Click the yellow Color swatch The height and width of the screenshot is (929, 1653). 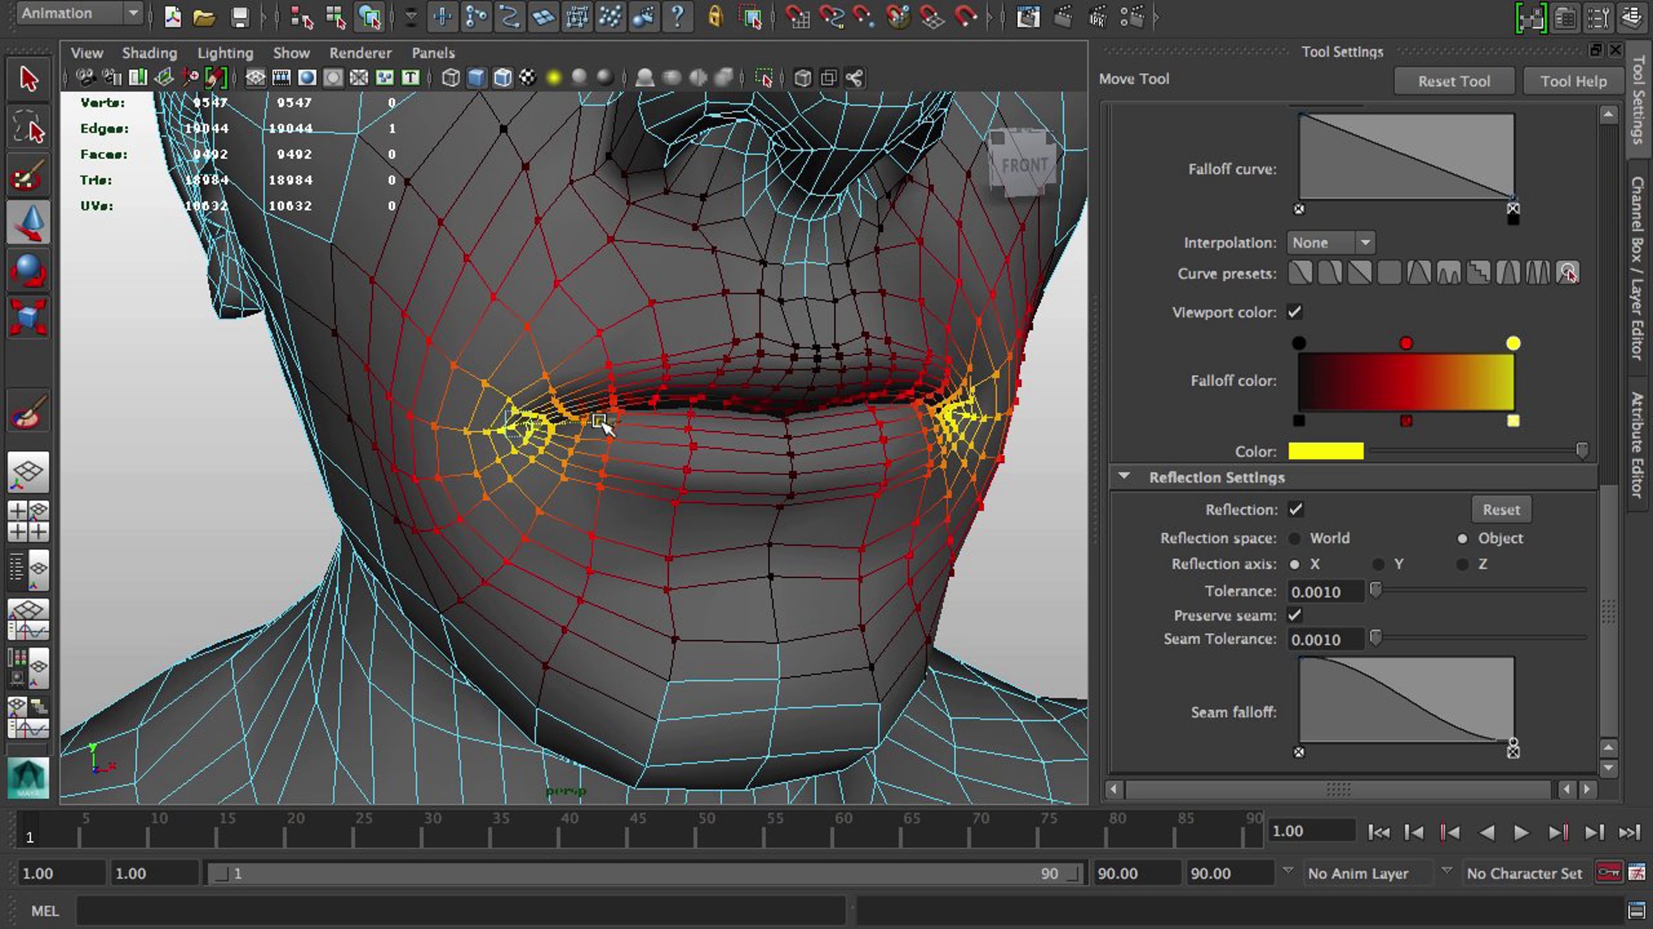[1326, 451]
